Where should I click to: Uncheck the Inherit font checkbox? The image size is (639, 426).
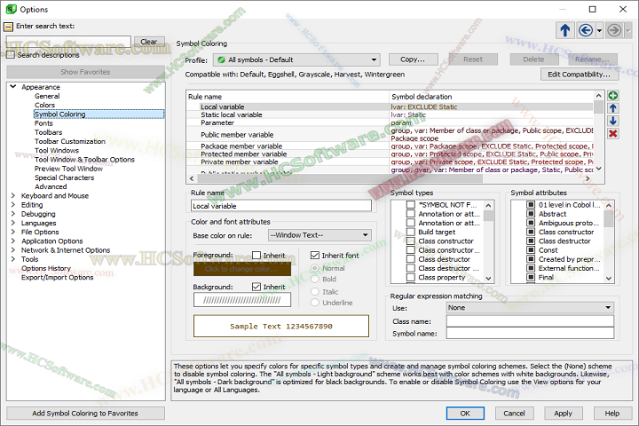(x=315, y=256)
